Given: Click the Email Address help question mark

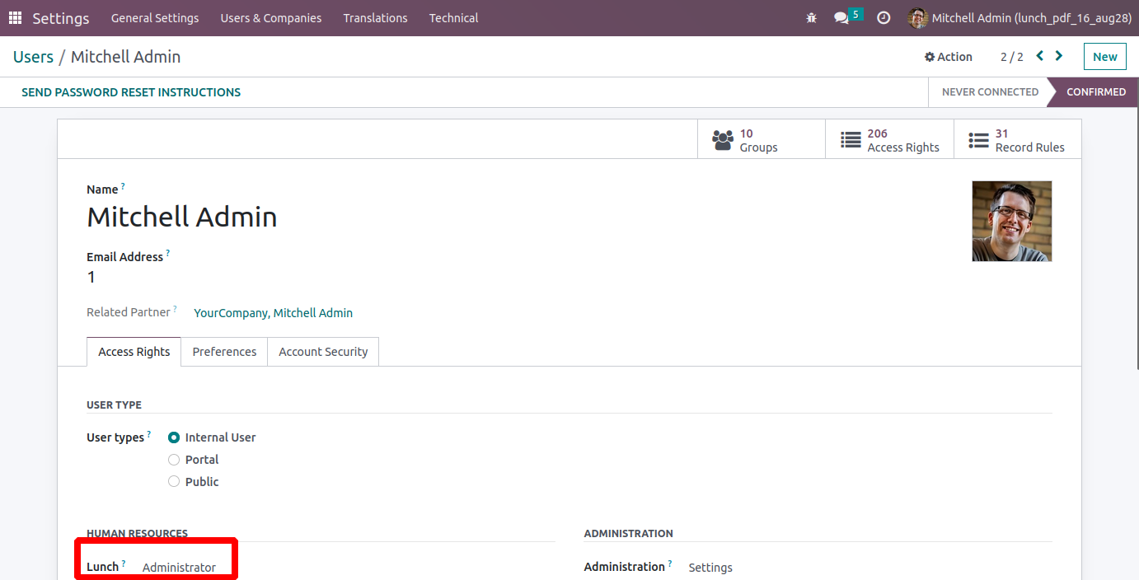Looking at the screenshot, I should click(168, 254).
